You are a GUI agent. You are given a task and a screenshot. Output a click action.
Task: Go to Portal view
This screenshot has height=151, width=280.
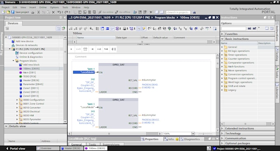point(16,149)
